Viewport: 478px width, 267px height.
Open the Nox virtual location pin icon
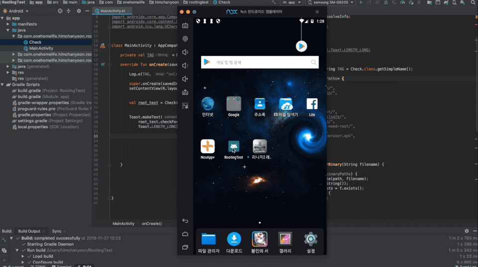[x=185, y=39]
